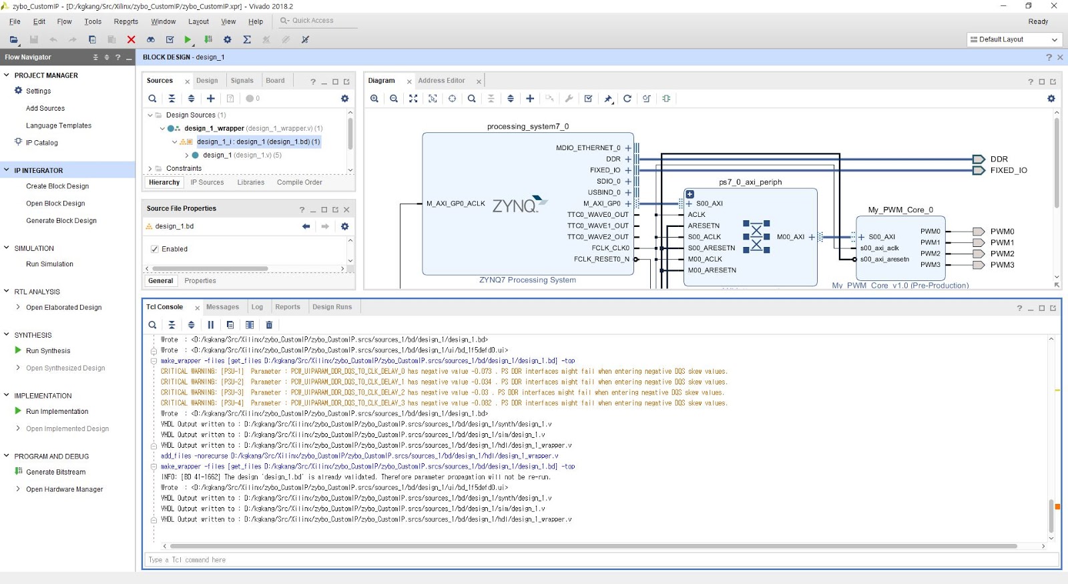The width and height of the screenshot is (1068, 584).
Task: Open project icon in main toolbar
Action: coord(13,39)
